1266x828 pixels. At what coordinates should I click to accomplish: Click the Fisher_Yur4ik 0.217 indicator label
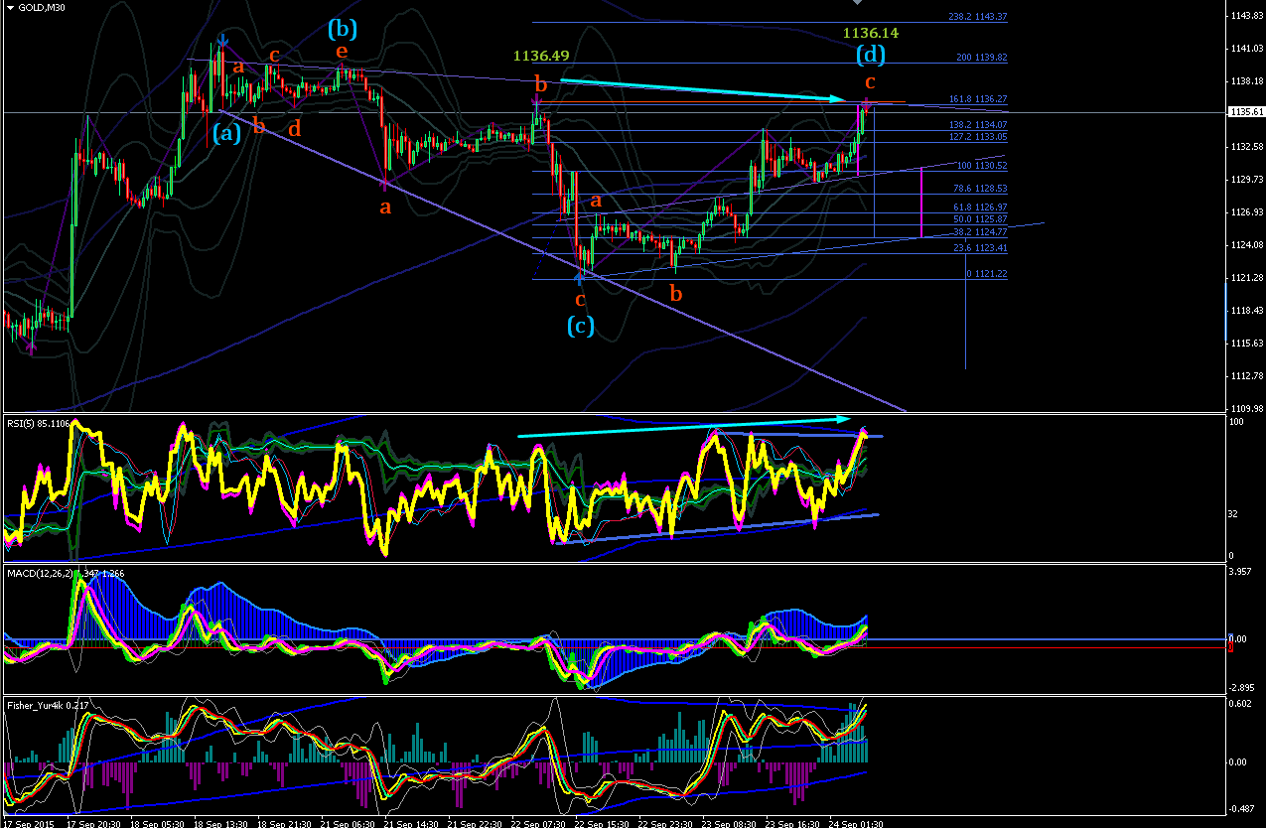(x=49, y=705)
